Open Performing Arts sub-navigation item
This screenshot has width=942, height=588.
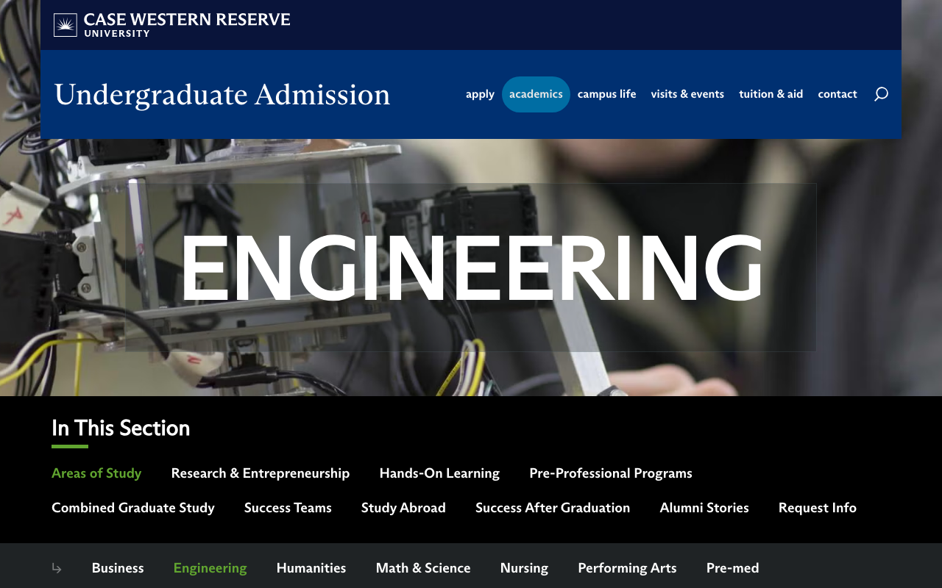tap(627, 568)
